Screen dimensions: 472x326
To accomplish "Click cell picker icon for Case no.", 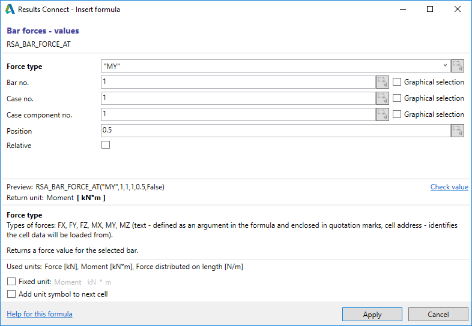I will point(383,98).
